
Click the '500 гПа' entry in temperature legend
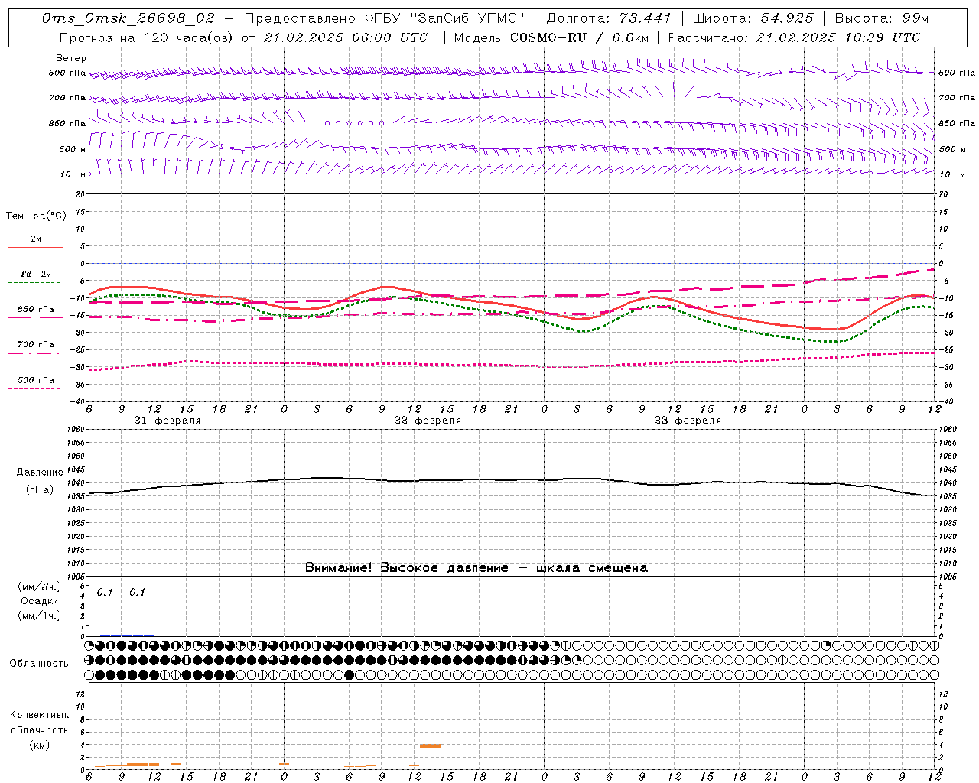pos(36,380)
